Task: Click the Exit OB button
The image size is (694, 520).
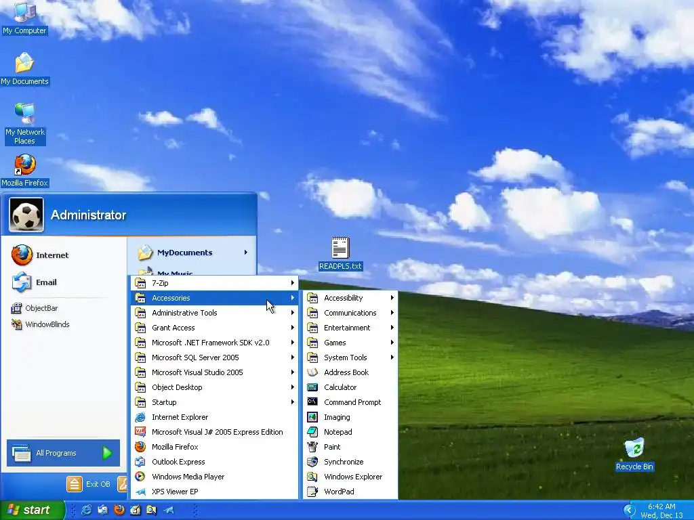Action: (x=89, y=484)
